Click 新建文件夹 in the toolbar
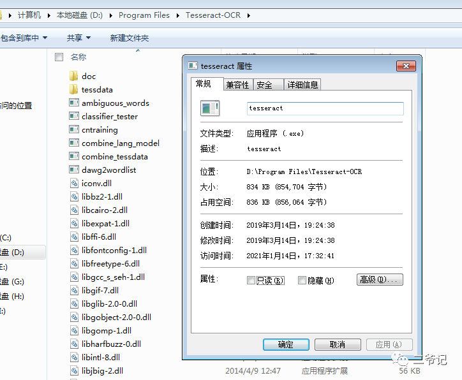Screen dimensions: 462x380 coord(130,38)
